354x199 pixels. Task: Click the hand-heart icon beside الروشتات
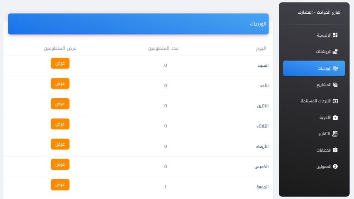[335, 52]
